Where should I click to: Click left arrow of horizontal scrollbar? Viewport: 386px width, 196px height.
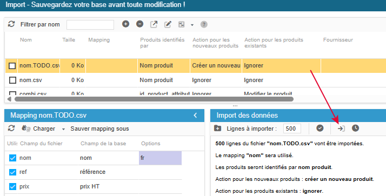coord(9,99)
